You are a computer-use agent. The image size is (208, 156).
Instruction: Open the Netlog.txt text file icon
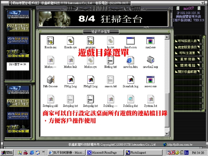coord(110,60)
